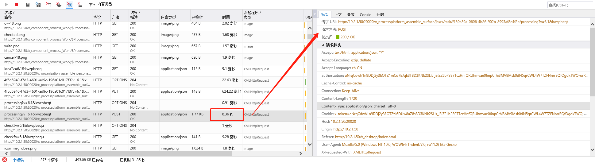Viewport: 595px width, 163px height.
Task: Export captured traffic with the save icon
Action: [x=28, y=5]
